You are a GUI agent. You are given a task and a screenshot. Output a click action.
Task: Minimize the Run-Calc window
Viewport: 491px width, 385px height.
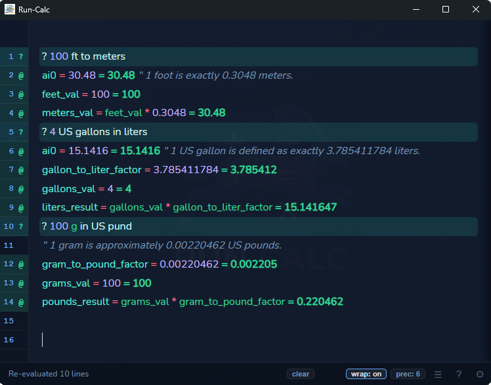pos(416,9)
